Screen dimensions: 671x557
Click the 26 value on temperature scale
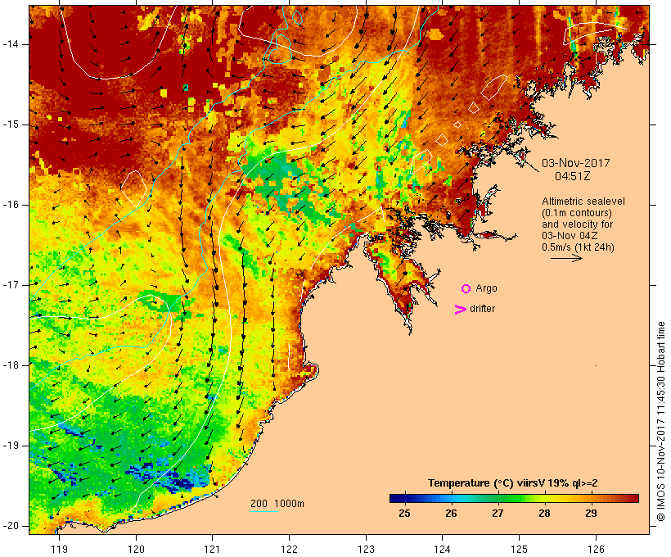click(451, 514)
